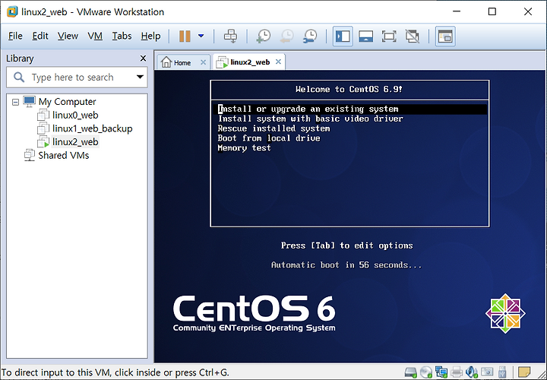Click the VMware icon in title bar
The width and height of the screenshot is (547, 380).
[x=12, y=11]
